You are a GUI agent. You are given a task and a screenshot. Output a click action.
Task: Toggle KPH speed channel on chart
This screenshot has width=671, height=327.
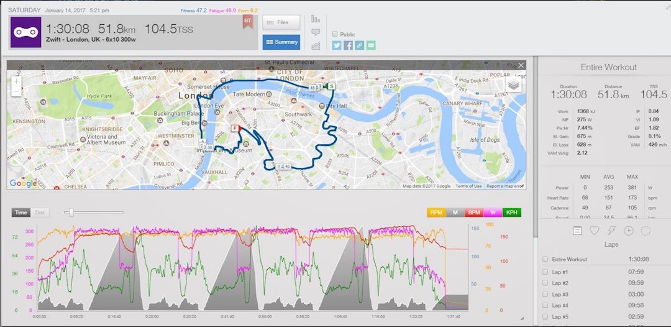[512, 212]
